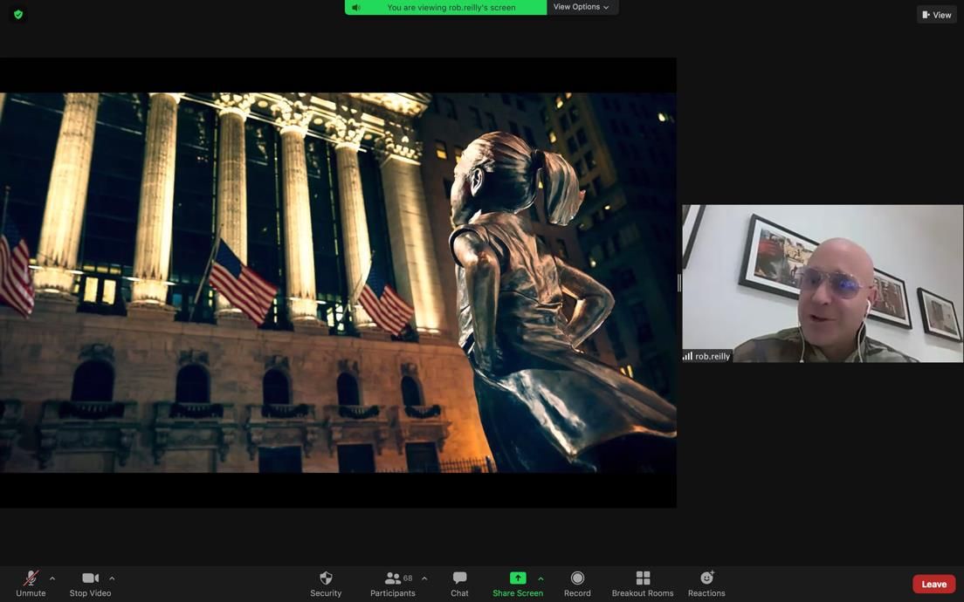The image size is (964, 602).
Task: Leave the meeting
Action: (933, 584)
